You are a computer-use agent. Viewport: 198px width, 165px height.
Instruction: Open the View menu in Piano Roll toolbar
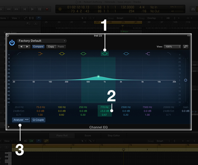(x=8, y=141)
